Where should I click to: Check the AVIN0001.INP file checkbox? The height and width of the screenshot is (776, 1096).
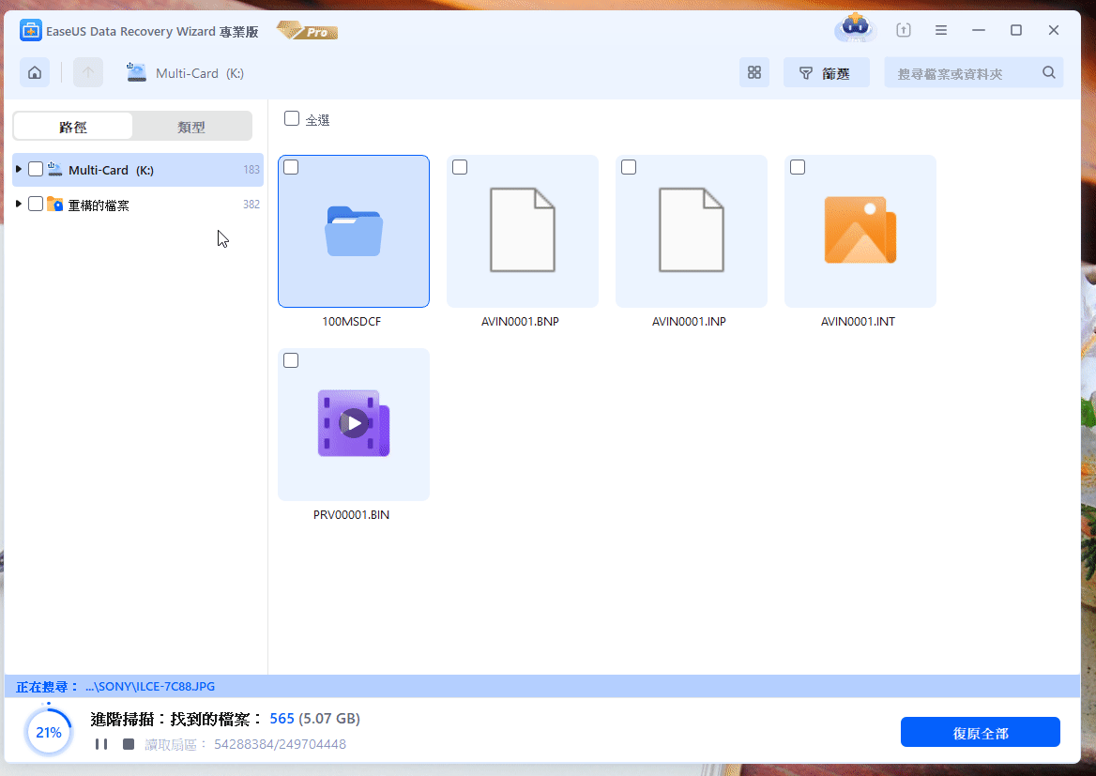629,167
